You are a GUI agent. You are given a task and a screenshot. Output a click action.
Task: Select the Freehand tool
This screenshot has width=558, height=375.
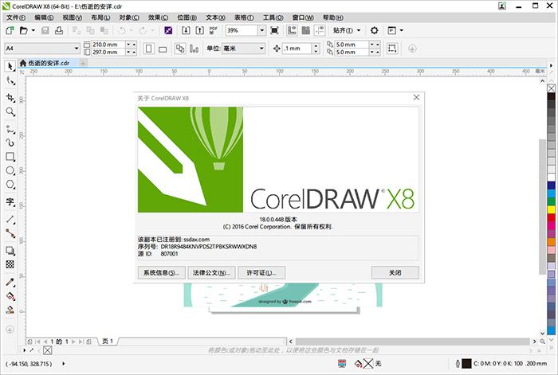(x=10, y=129)
